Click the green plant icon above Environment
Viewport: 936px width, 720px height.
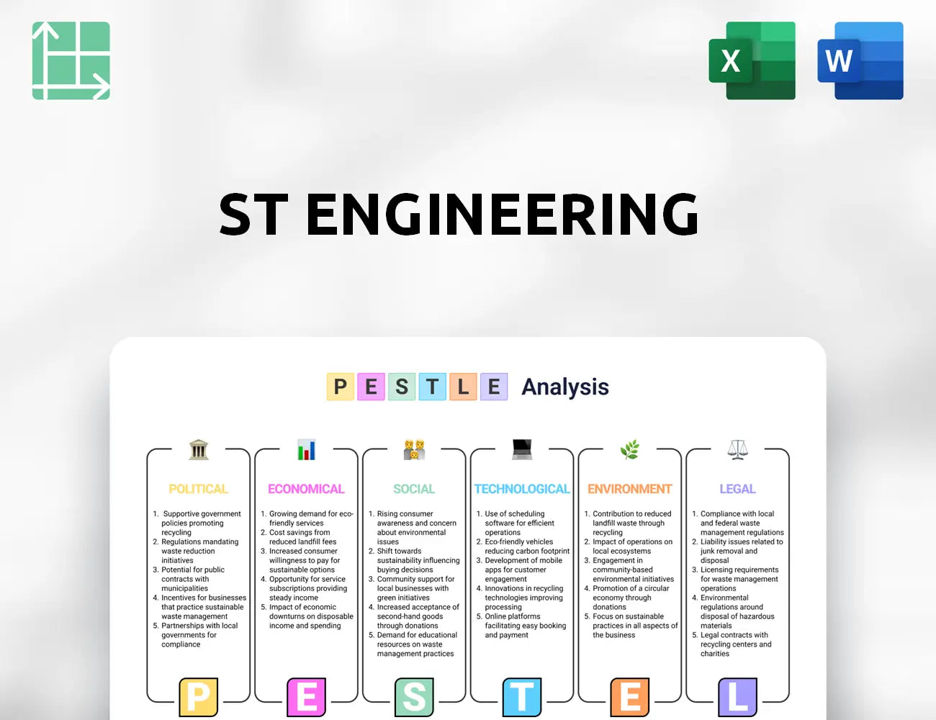tap(630, 450)
